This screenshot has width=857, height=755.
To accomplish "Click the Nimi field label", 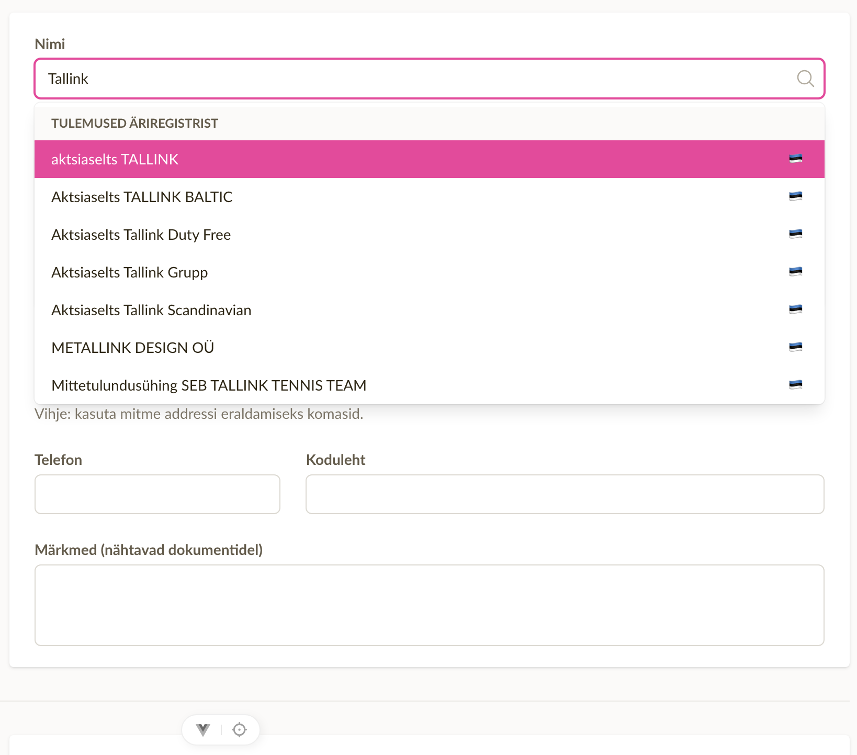I will [x=50, y=44].
